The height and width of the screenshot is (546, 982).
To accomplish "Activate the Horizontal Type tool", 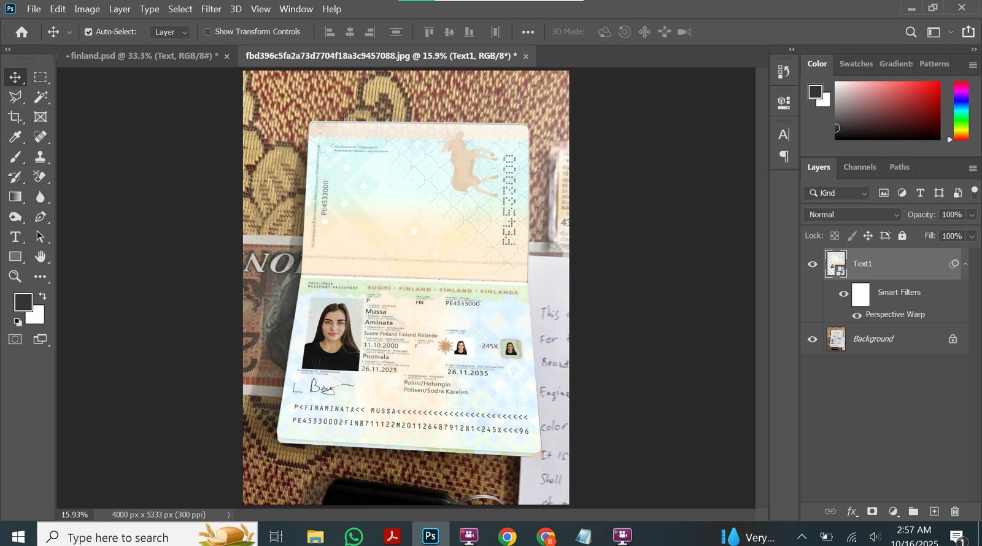I will click(x=15, y=237).
